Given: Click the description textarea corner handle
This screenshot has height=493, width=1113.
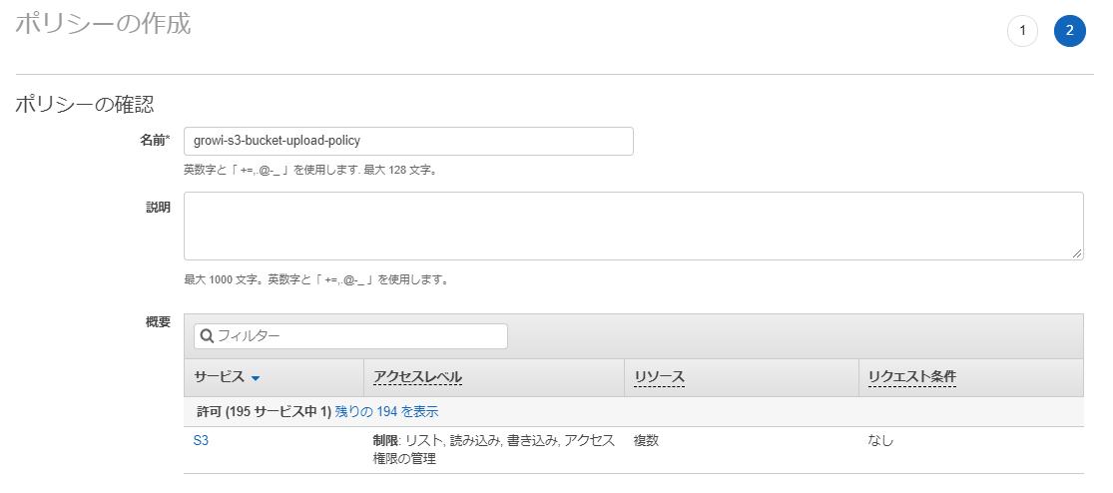Looking at the screenshot, I should click(1077, 253).
